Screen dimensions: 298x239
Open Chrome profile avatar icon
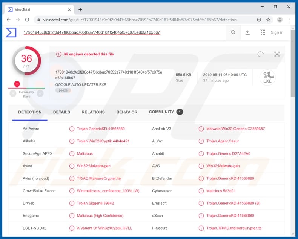[280, 20]
